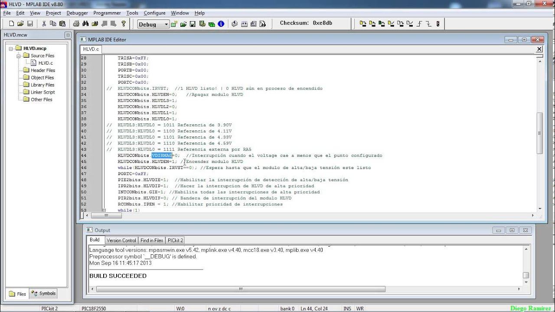Click the Checksum 0xe8db display
The image size is (555, 312).
306,23
